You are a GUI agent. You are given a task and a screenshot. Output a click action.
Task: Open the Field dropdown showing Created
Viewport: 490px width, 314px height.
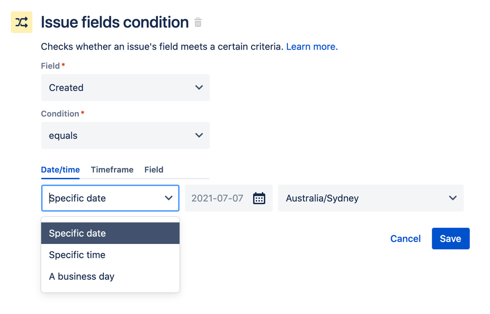click(125, 88)
